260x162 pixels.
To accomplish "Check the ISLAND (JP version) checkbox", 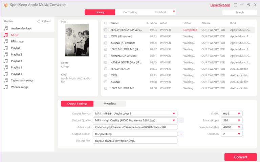I will tap(106, 43).
